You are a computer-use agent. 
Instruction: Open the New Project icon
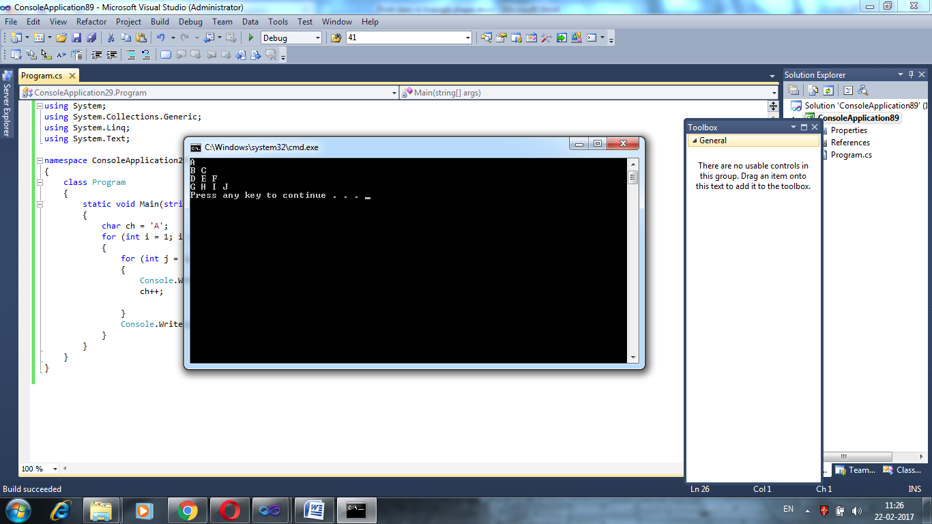[16, 38]
